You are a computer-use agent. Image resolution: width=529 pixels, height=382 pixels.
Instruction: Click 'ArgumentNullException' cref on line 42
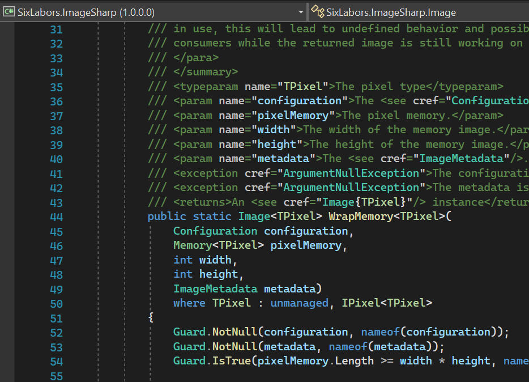coord(351,188)
